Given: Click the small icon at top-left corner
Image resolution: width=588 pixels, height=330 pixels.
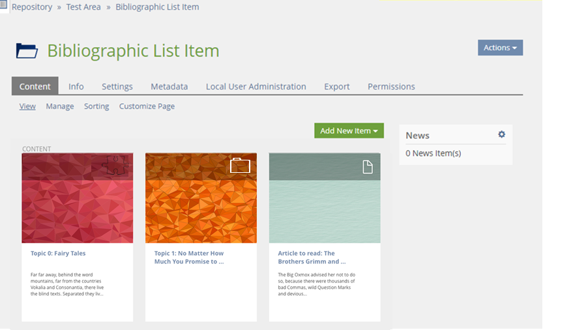Looking at the screenshot, I should 4,5.
